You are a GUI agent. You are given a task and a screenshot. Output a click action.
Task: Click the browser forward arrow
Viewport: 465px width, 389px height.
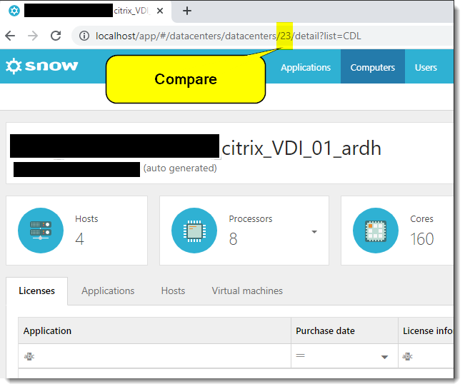33,36
